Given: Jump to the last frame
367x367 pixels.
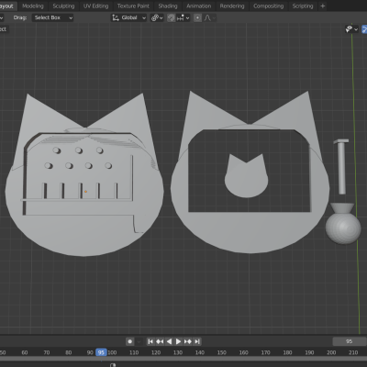Looking at the screenshot, I should click(197, 341).
